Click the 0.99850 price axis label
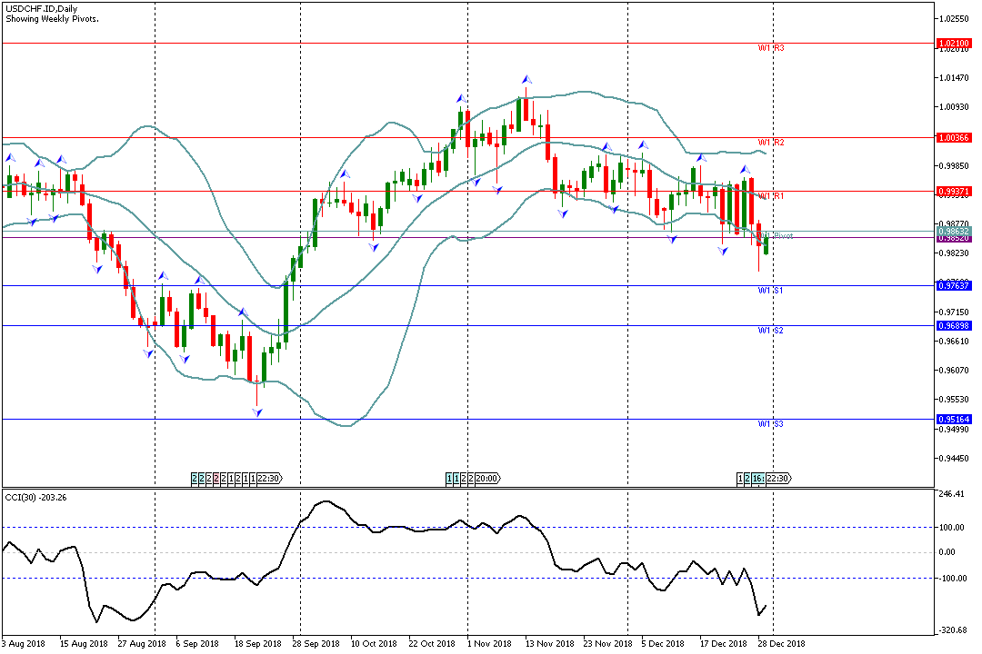The width and height of the screenshot is (982, 654). [x=954, y=166]
